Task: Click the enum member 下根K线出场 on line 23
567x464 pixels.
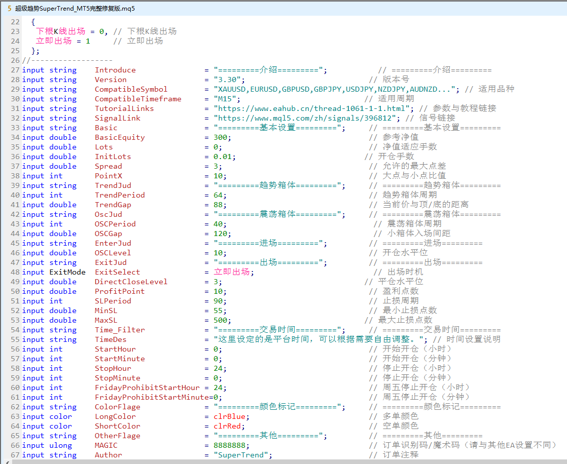Action: [61, 31]
